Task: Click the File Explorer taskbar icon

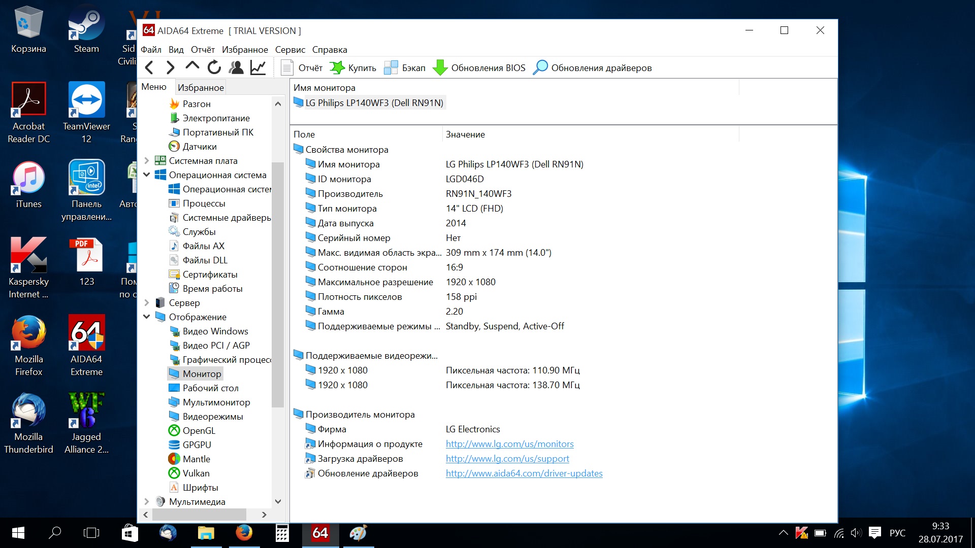Action: (206, 533)
